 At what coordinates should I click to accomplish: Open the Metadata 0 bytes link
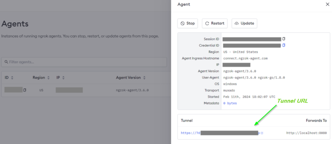point(230,103)
